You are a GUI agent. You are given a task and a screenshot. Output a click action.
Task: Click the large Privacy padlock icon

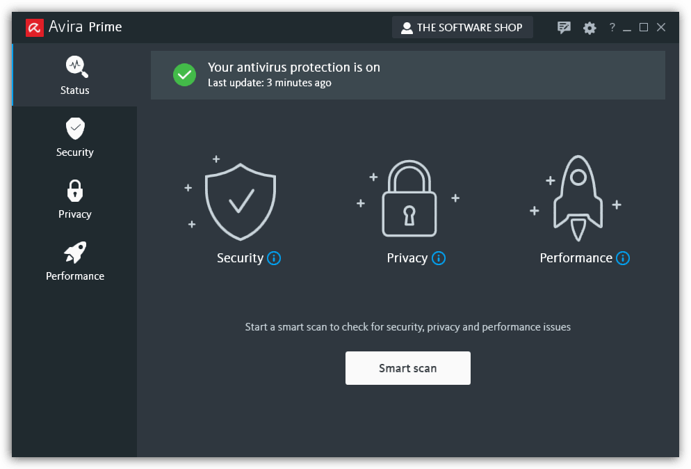coord(409,199)
